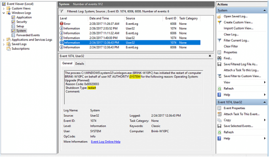Screen dimensions: 269x157
Task: Collapse the System actions section header
Action: point(264,10)
